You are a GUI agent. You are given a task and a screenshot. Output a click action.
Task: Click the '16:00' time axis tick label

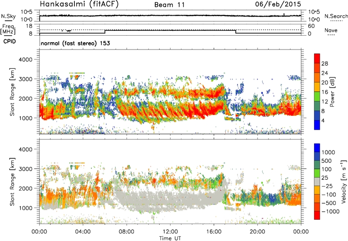(x=214, y=232)
